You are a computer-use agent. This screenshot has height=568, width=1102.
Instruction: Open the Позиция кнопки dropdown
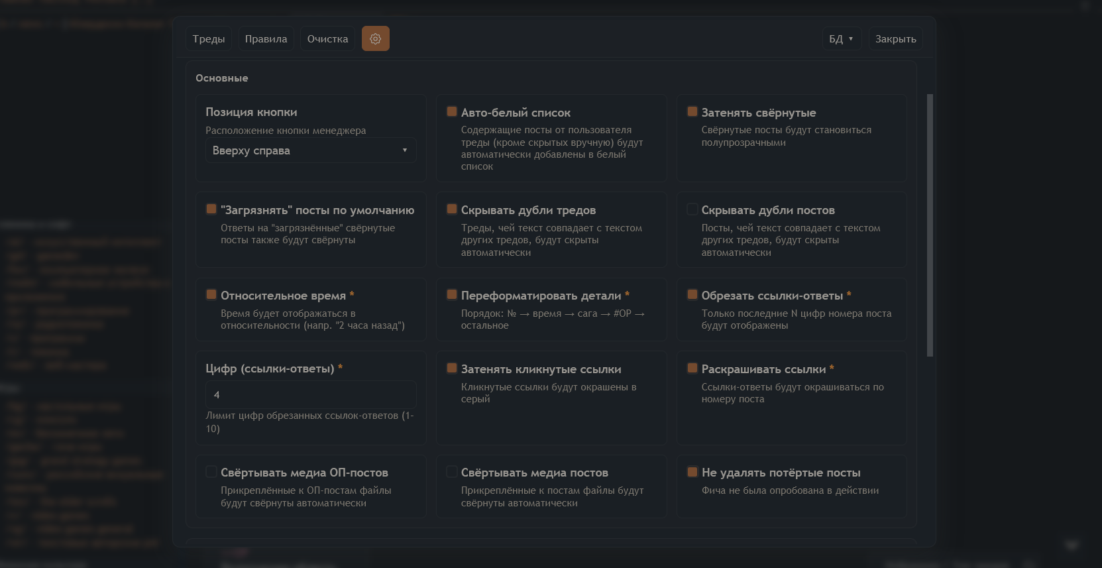(x=310, y=150)
